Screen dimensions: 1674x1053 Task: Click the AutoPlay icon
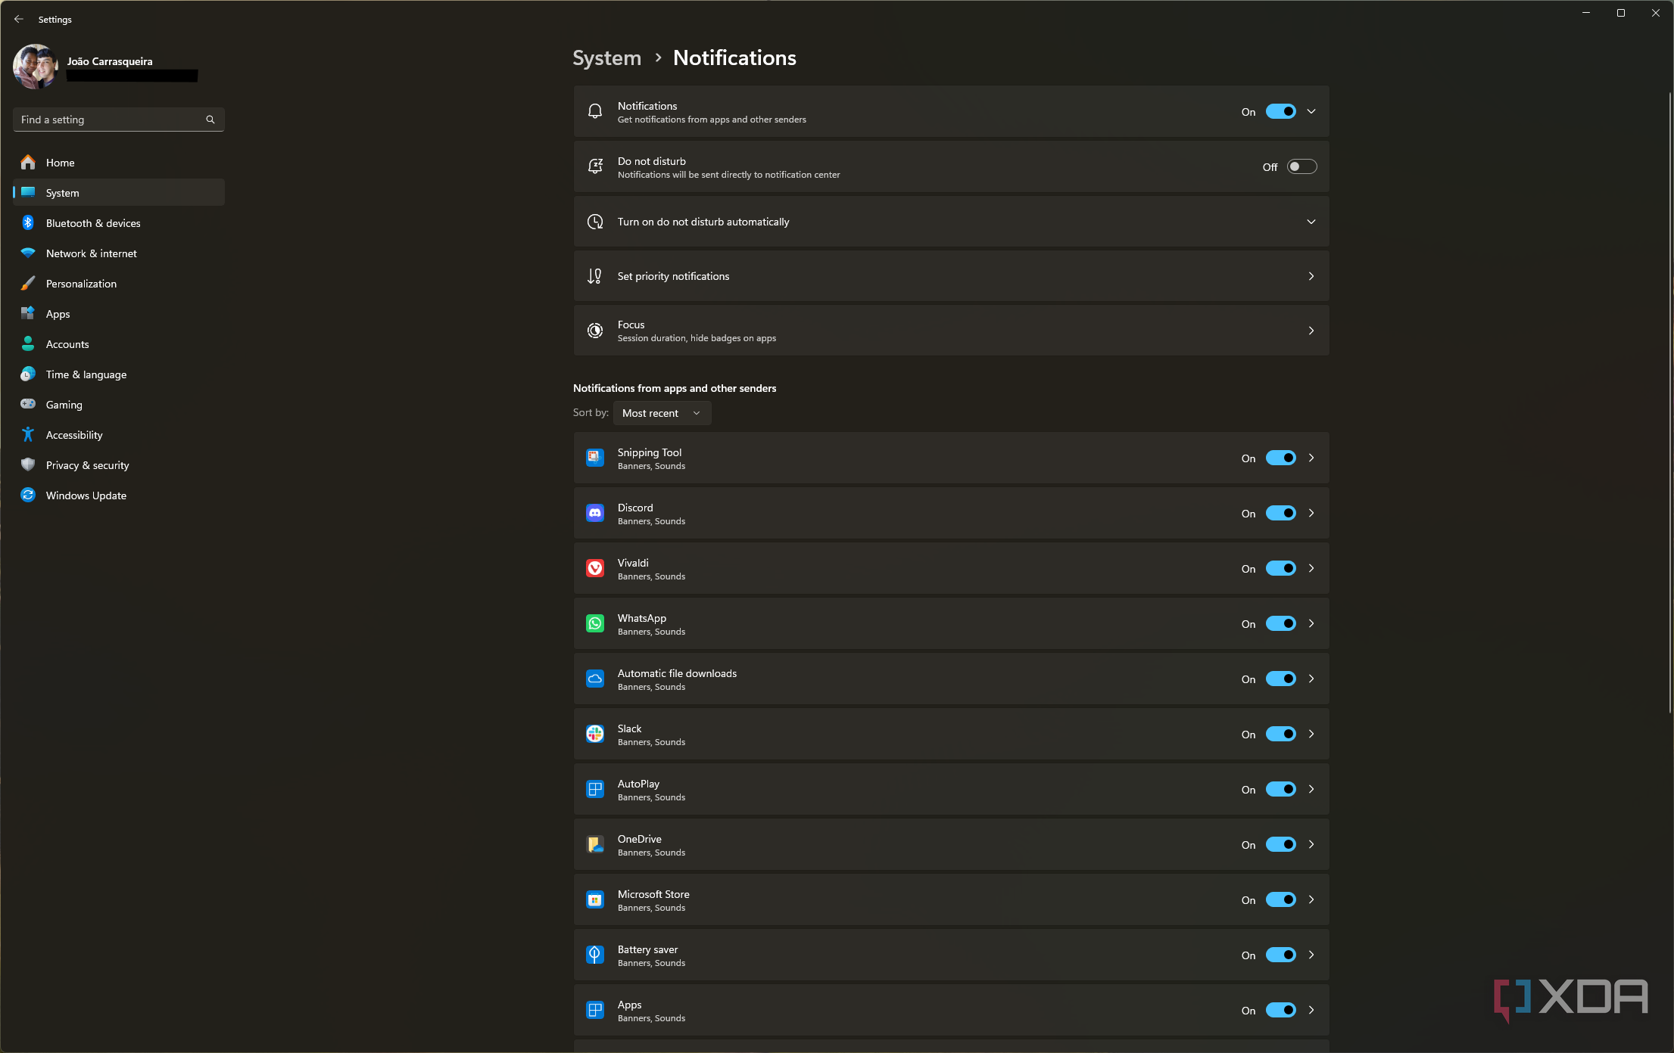[x=595, y=789]
